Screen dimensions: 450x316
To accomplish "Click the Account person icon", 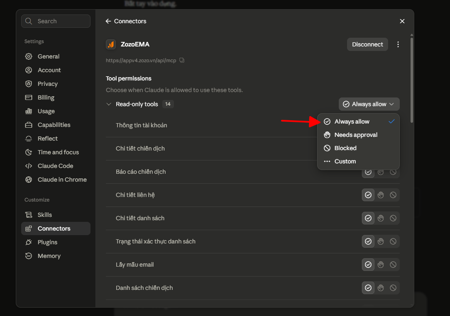I will click(x=29, y=70).
